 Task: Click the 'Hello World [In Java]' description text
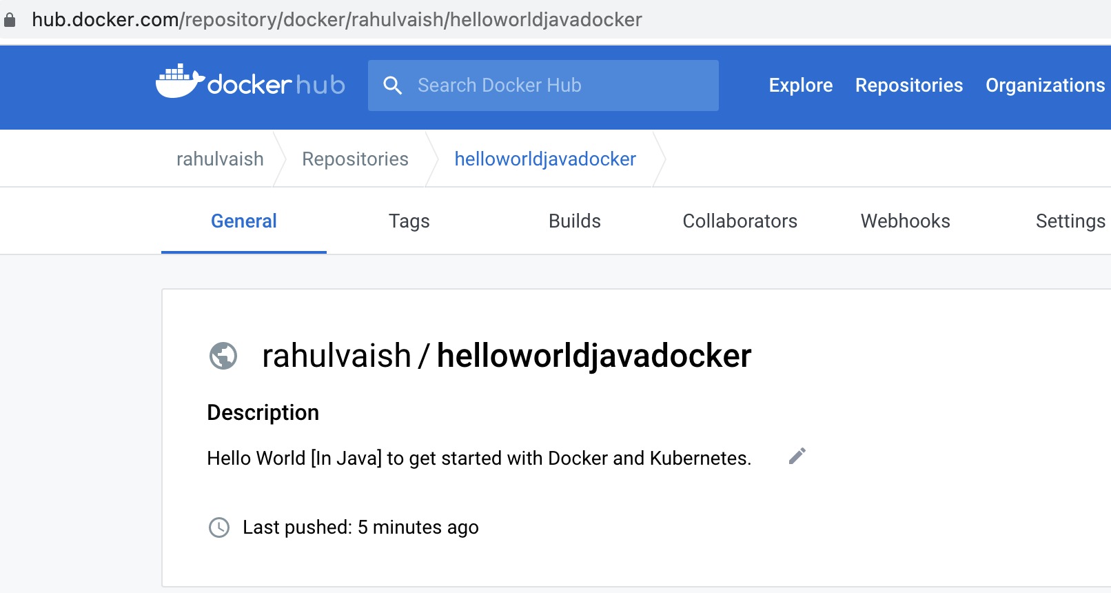[x=479, y=459]
